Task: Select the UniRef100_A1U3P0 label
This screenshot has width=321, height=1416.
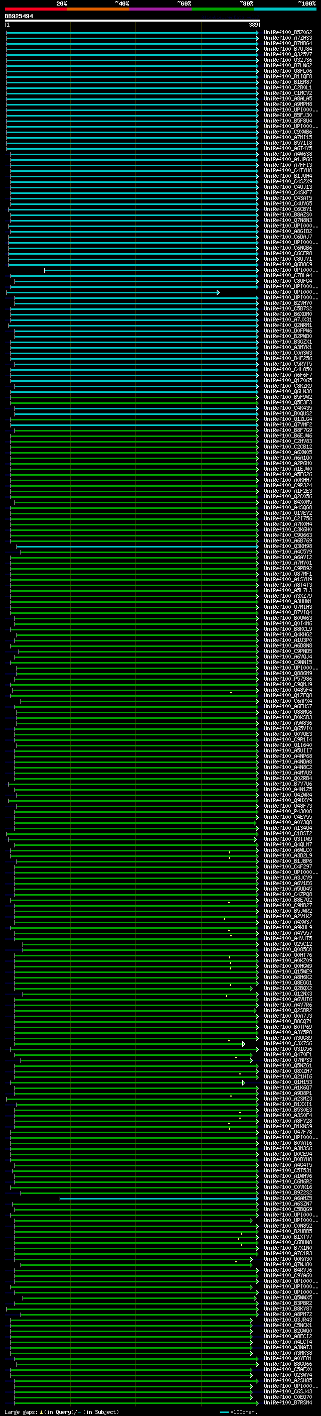Action: (x=288, y=640)
